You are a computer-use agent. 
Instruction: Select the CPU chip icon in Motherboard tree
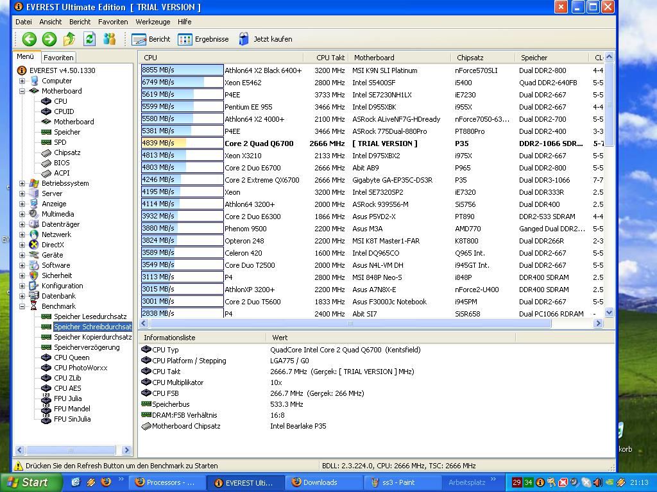[46, 101]
